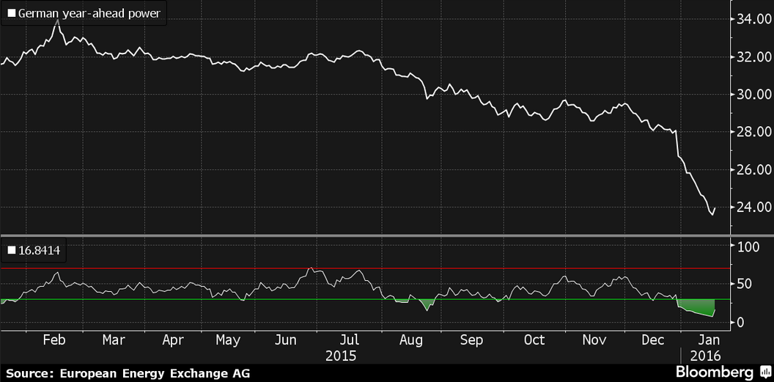
Task: Click the Oct month label
Action: [534, 340]
